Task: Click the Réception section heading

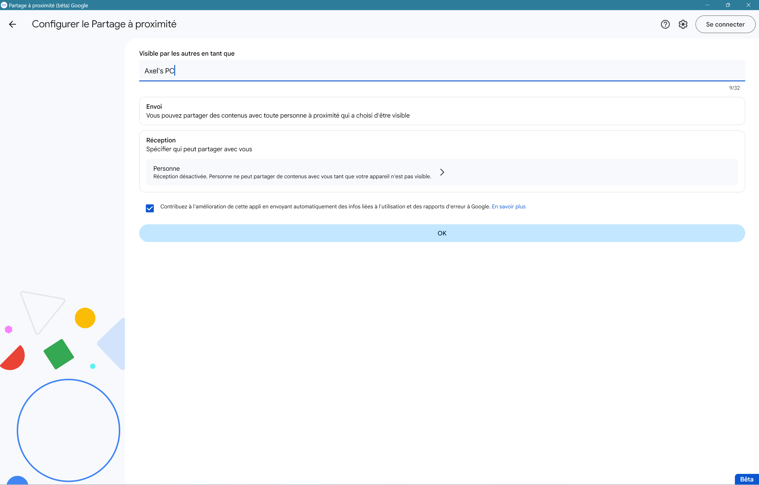Action: tap(161, 140)
